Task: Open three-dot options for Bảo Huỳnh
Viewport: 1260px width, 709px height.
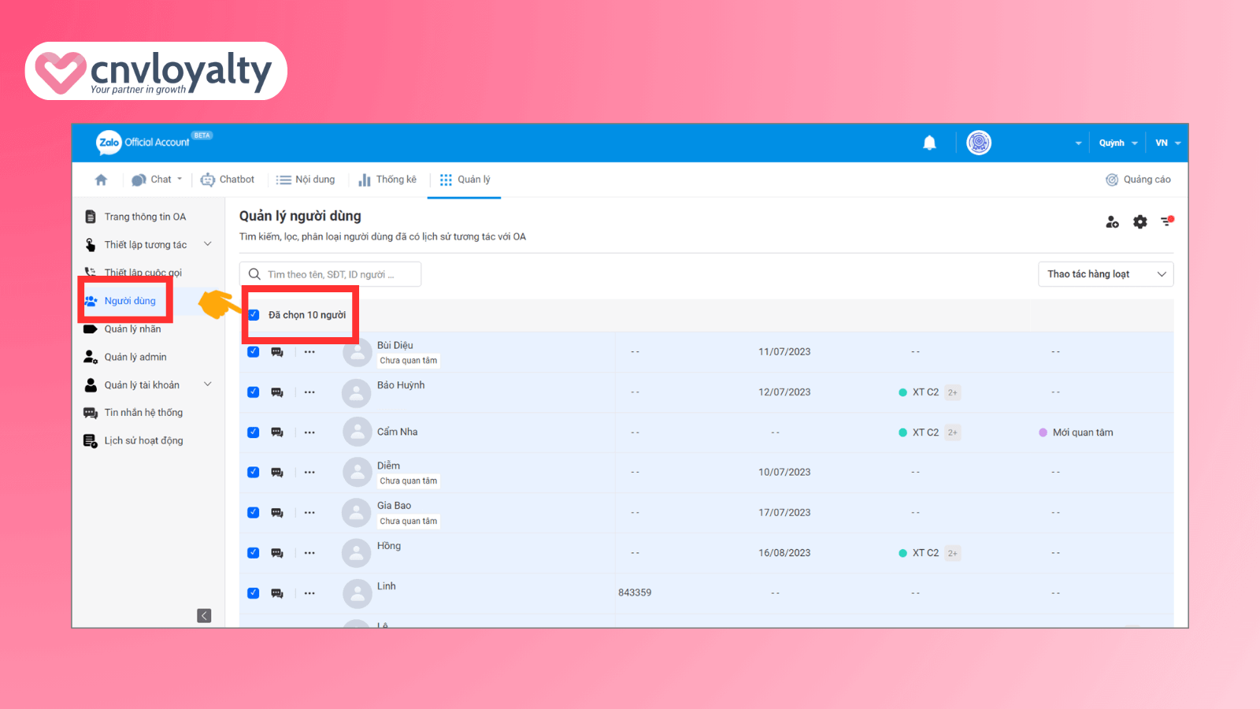Action: [309, 392]
